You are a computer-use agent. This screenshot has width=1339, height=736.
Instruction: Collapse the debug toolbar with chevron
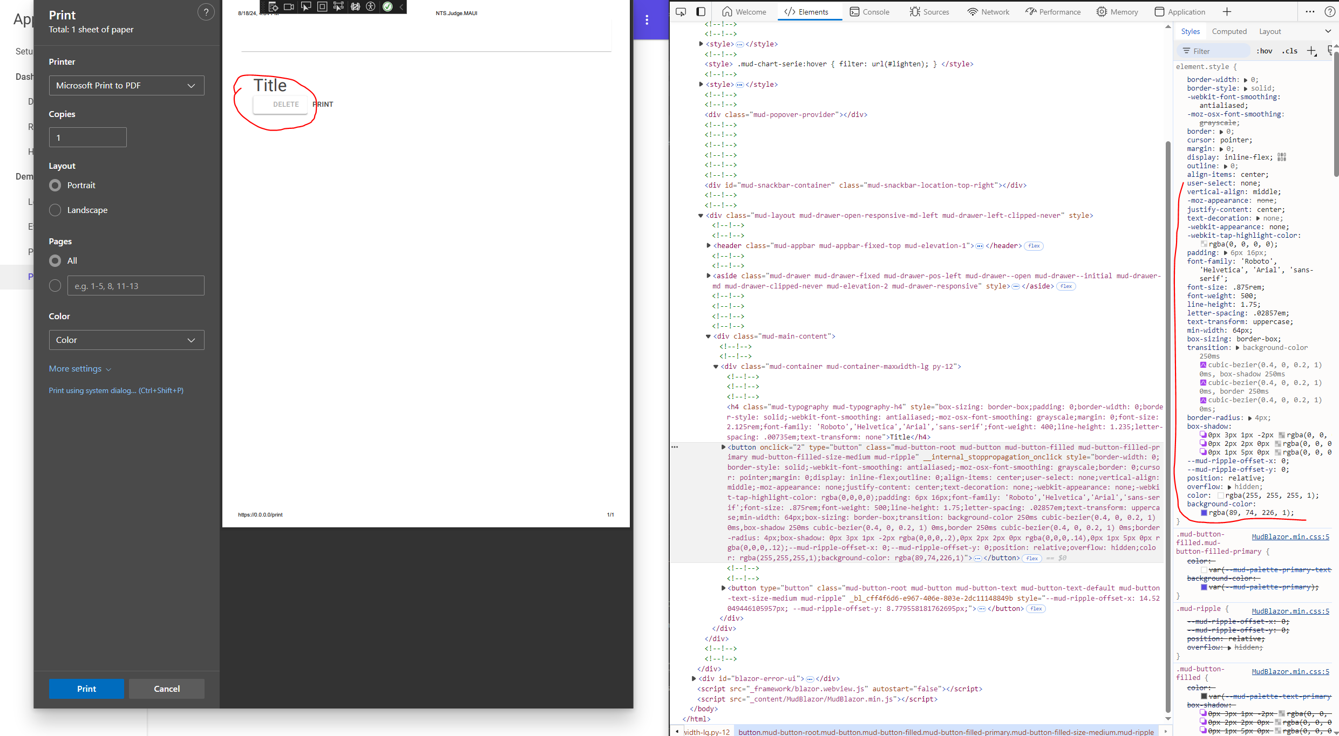pos(402,6)
